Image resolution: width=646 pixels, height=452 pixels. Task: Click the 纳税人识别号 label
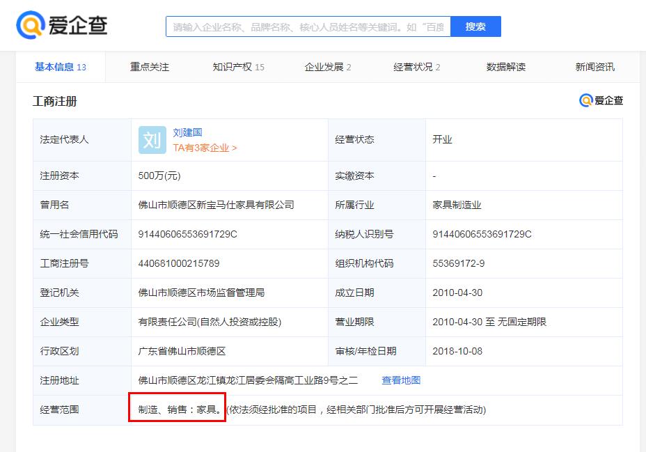tap(365, 234)
